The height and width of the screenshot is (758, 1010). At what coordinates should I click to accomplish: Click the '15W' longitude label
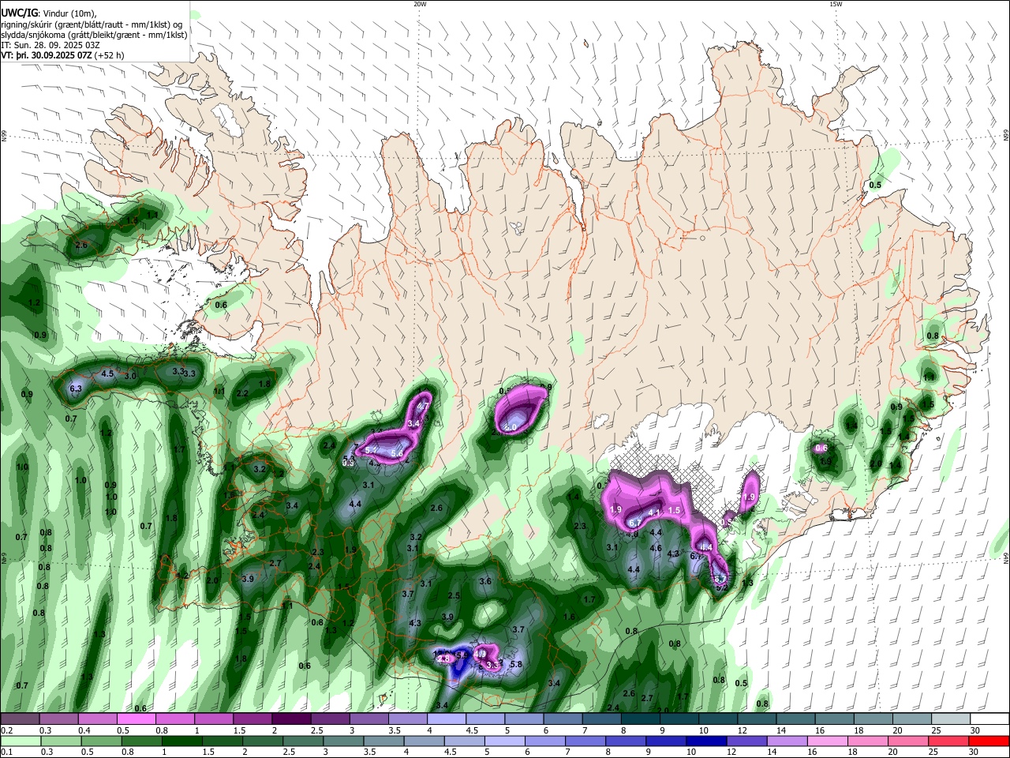836,4
